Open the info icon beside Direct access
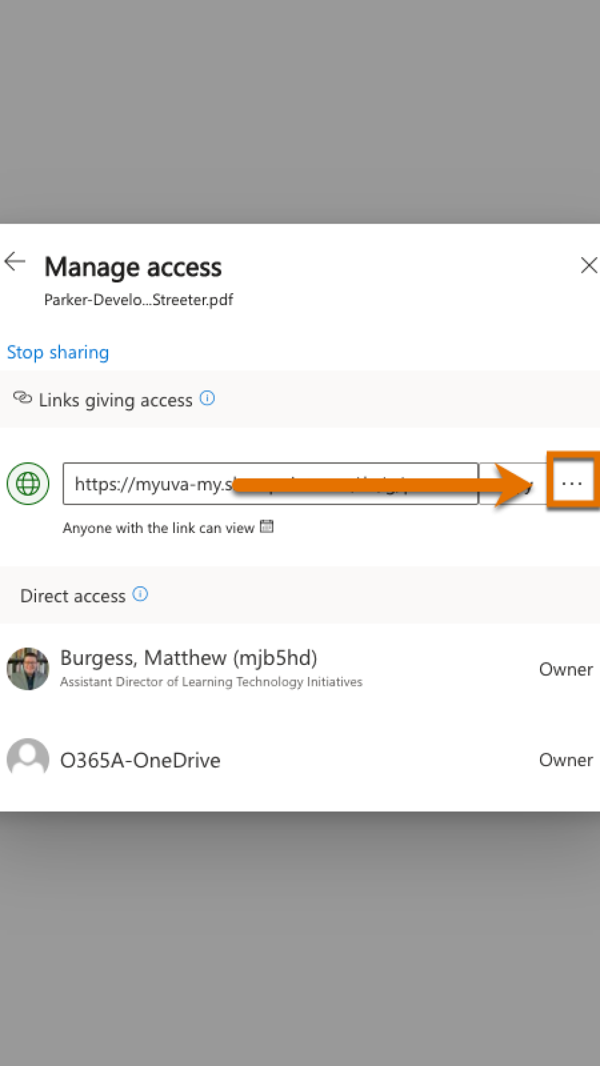Screen dimensions: 600x1066 point(140,594)
